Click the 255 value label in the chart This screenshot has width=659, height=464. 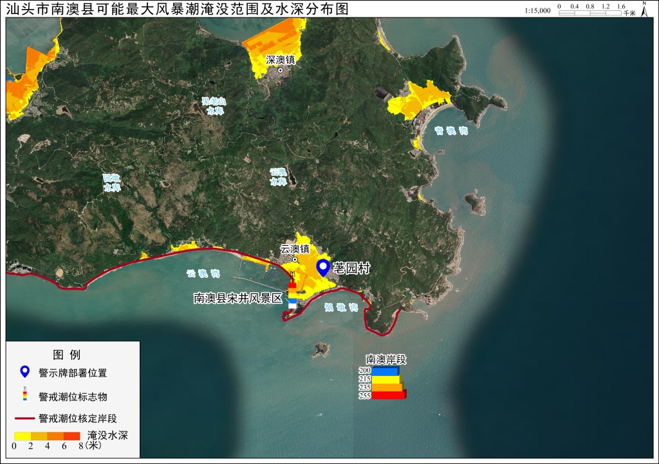point(365,396)
